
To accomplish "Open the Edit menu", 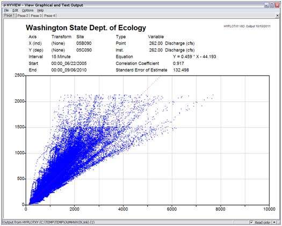I will (15, 10).
